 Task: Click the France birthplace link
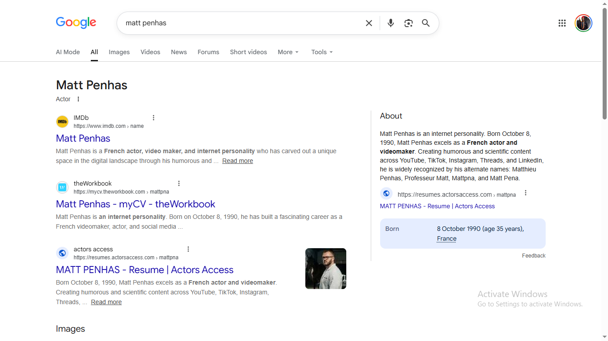(x=447, y=238)
